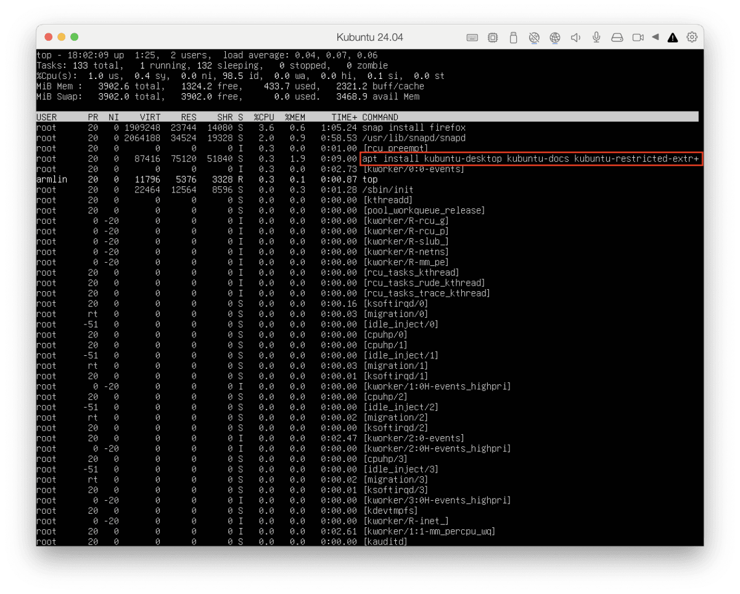Select the [rcu_tasks_rude_kthread] process
The image size is (740, 594).
[x=424, y=283]
